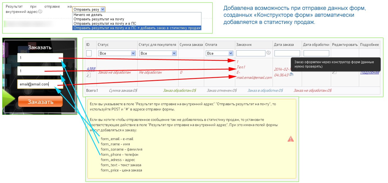Click the red warning triangle icon
388x183 pixels.
290,139
